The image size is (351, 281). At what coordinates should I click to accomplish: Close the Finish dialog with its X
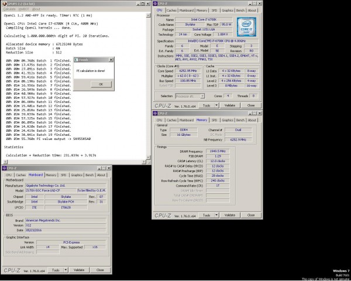111,60
